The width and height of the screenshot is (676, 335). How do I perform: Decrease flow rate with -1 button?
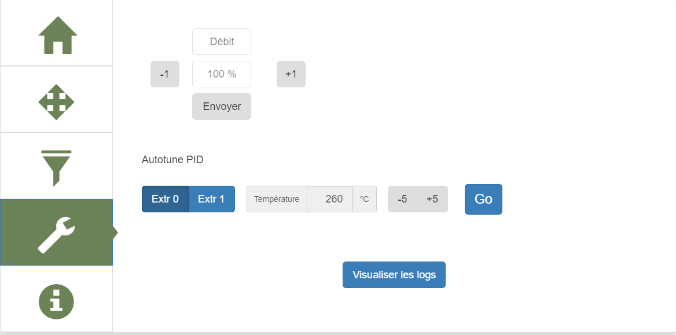point(165,74)
